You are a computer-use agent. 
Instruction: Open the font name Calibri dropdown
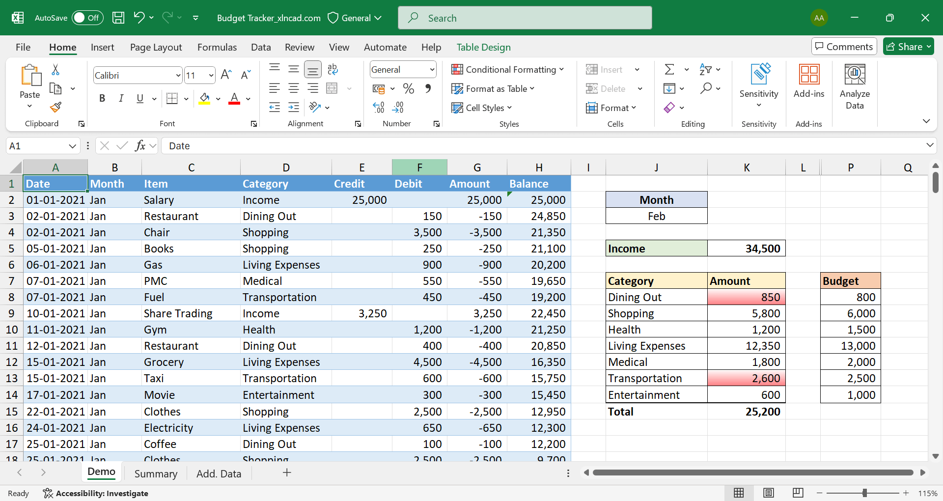tap(178, 76)
